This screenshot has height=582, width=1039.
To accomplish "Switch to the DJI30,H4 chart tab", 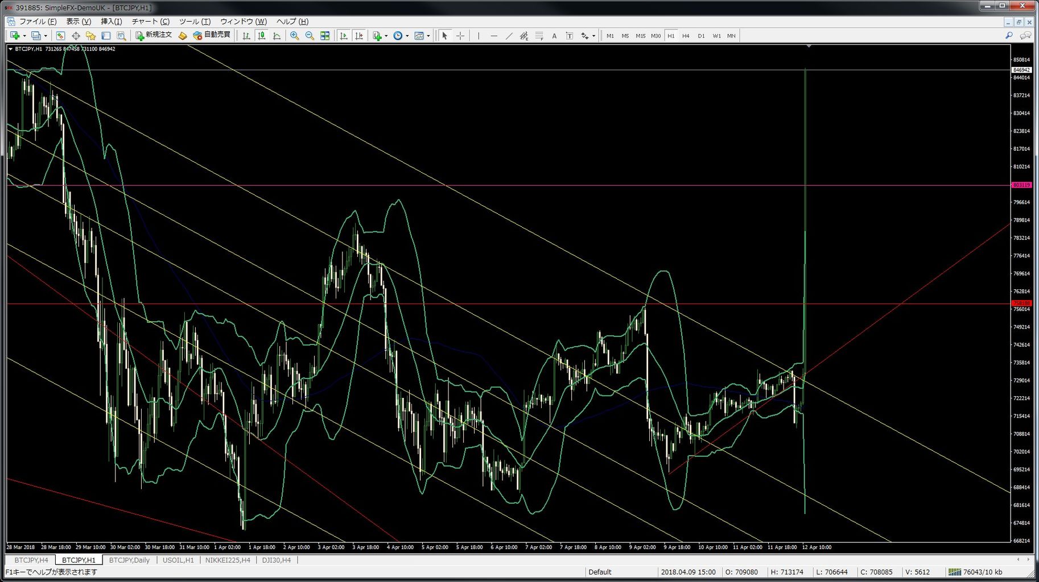I will pyautogui.click(x=277, y=560).
